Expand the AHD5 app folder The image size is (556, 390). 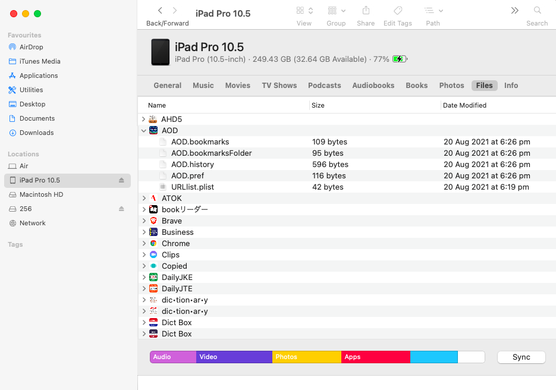coord(144,119)
